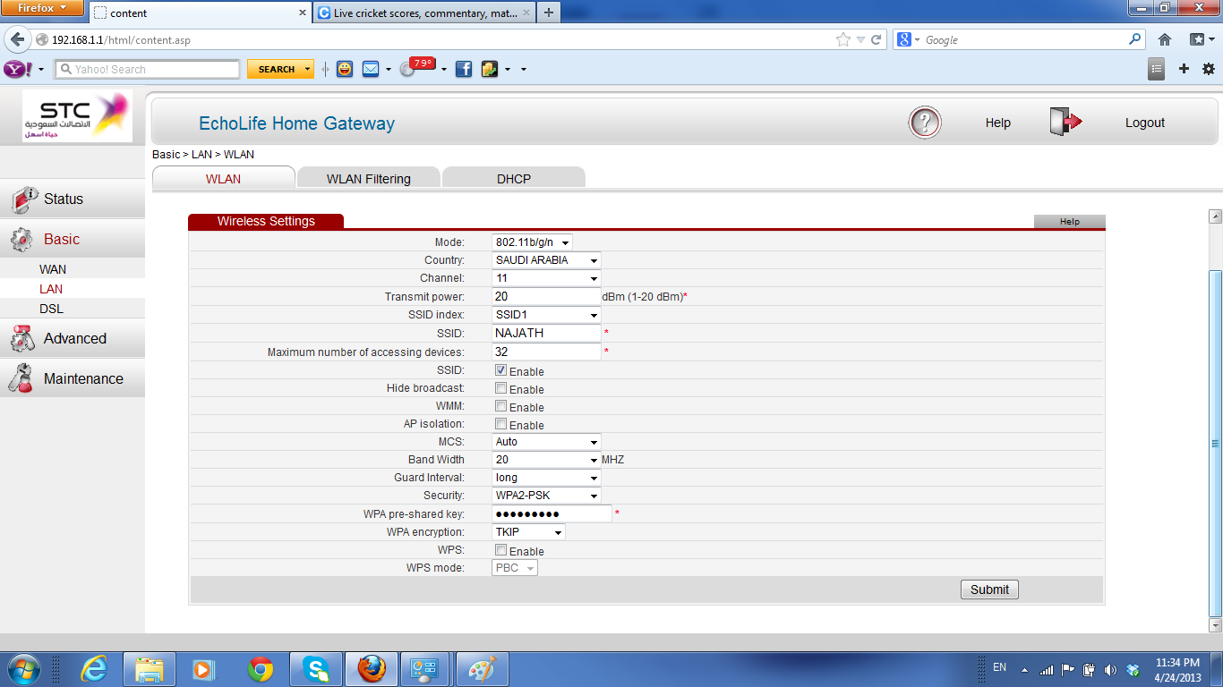The image size is (1223, 687).
Task: Click the yellow notes toolbar icon
Action: tap(490, 69)
